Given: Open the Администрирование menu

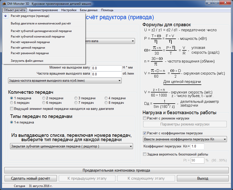Looking at the screenshot, I should 43,10.
